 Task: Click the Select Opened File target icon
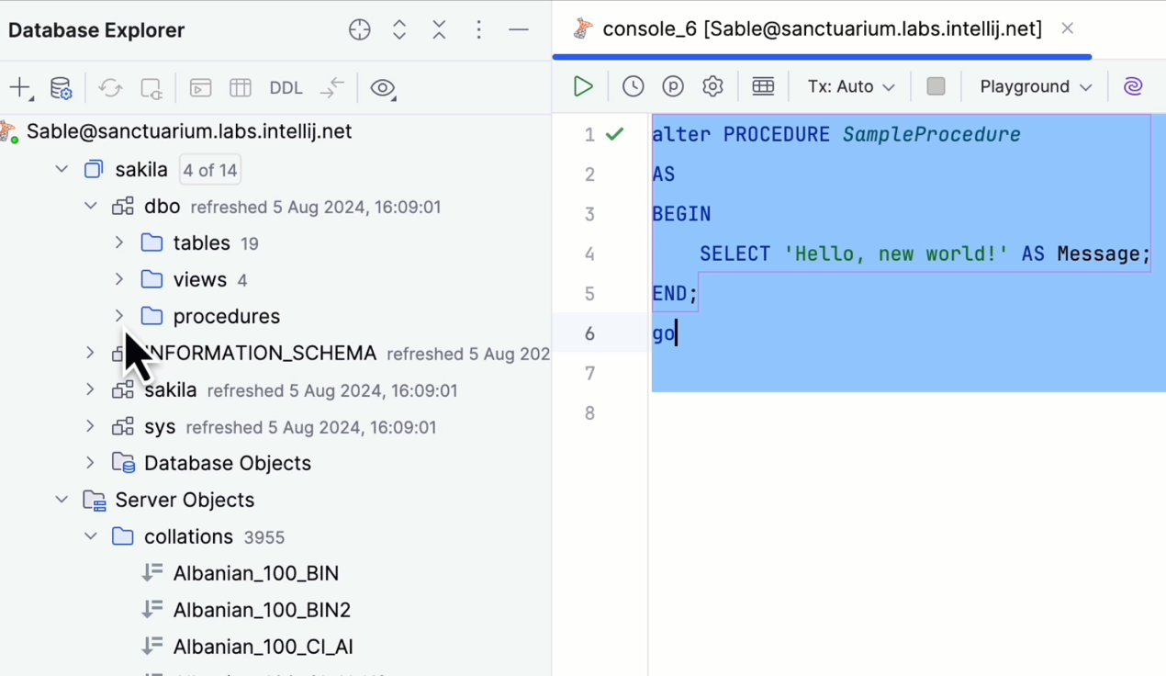[360, 29]
